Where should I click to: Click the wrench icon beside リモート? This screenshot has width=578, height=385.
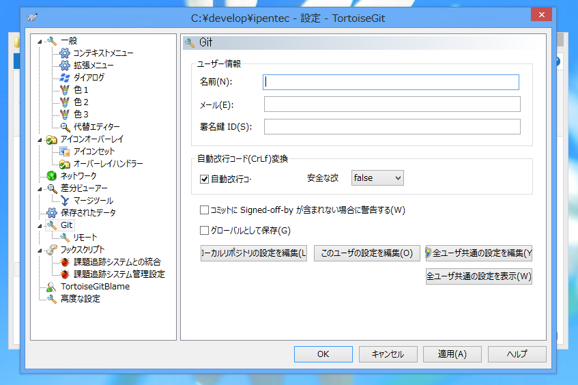tap(65, 238)
